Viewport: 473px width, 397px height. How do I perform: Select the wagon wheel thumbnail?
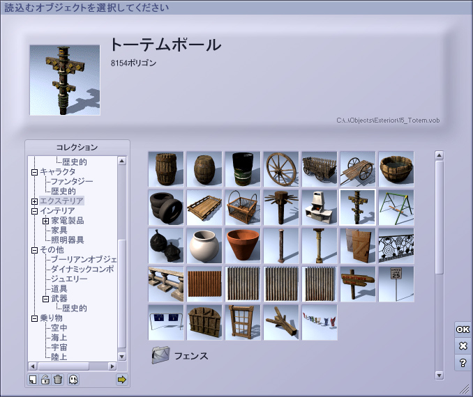pos(281,169)
